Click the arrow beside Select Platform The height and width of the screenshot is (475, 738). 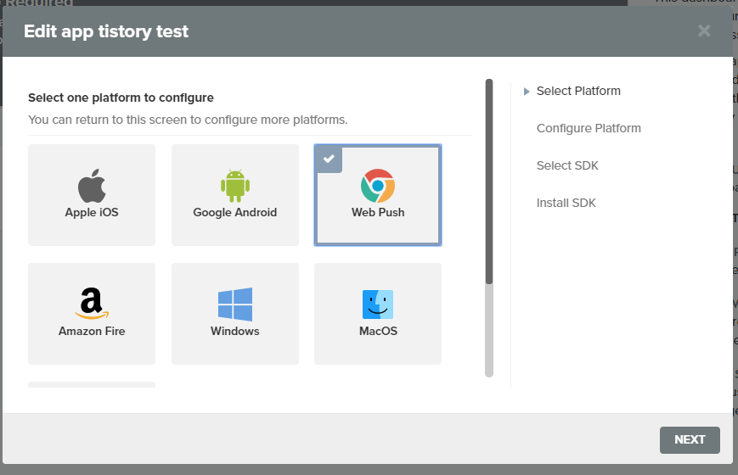coord(527,92)
